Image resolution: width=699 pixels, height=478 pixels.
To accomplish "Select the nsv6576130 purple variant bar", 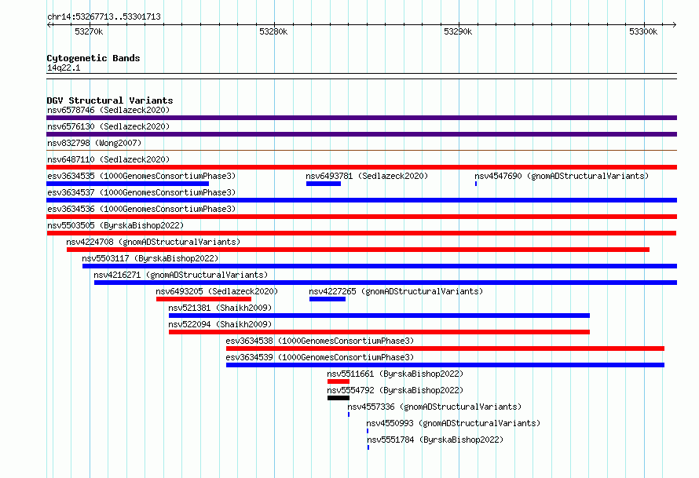I will click(361, 134).
